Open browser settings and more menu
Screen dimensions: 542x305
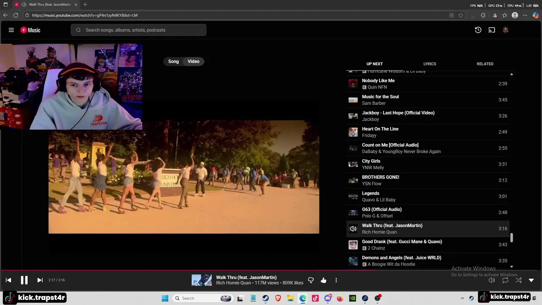click(525, 15)
